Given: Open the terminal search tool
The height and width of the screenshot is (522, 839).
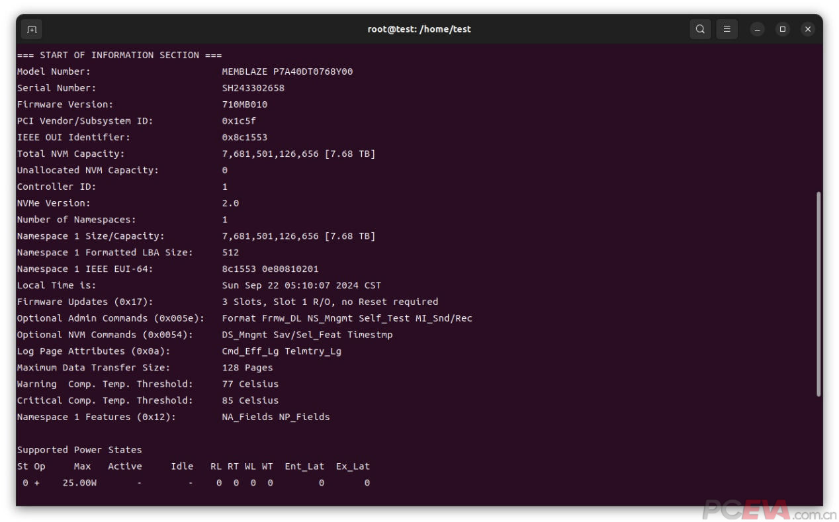Looking at the screenshot, I should pyautogui.click(x=700, y=29).
